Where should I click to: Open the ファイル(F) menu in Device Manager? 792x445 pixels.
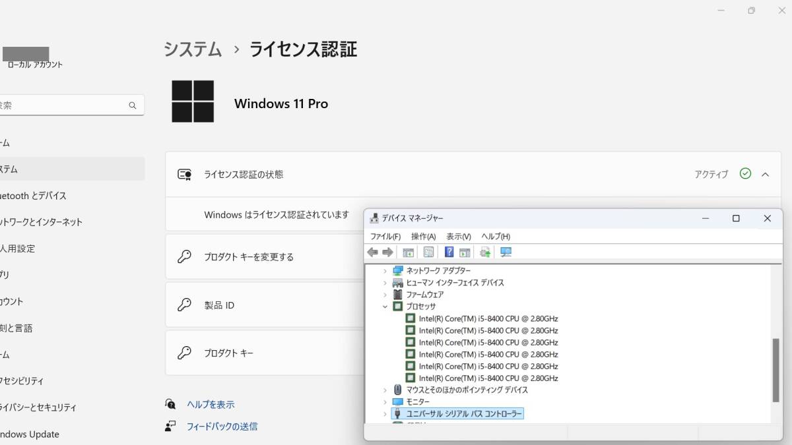(385, 237)
